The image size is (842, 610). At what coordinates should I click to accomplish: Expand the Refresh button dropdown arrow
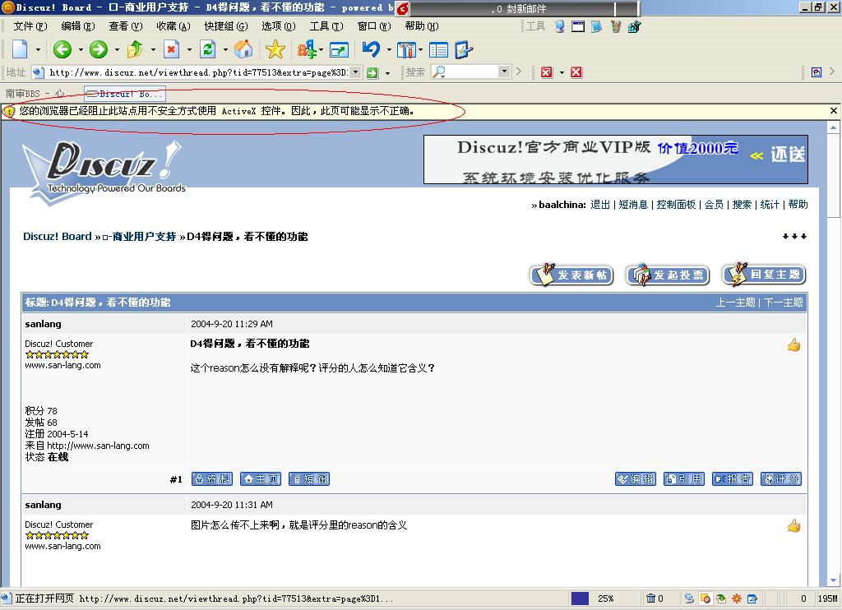coord(225,50)
